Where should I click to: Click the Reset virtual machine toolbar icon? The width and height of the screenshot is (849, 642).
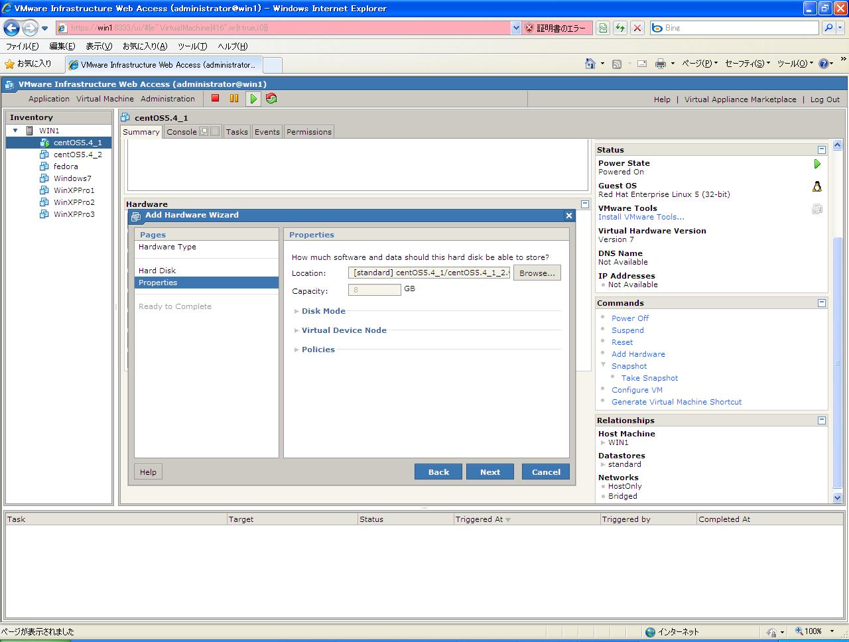tap(271, 98)
